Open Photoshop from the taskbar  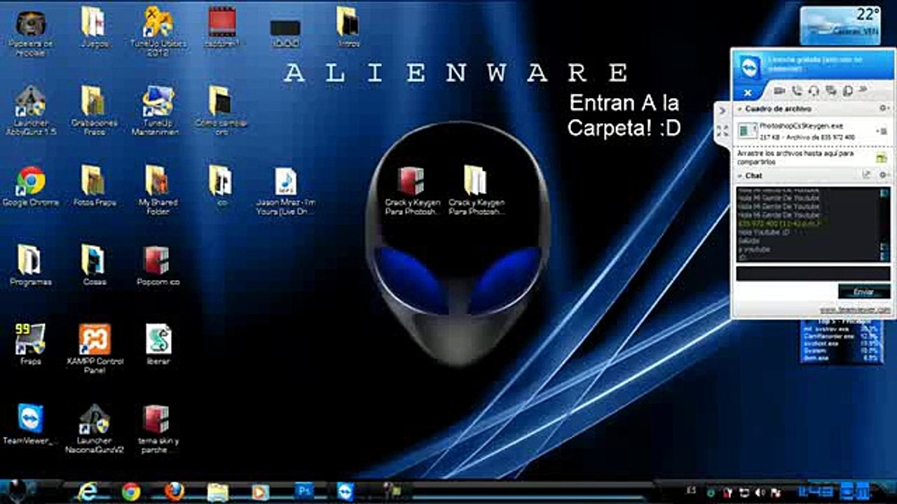[303, 491]
